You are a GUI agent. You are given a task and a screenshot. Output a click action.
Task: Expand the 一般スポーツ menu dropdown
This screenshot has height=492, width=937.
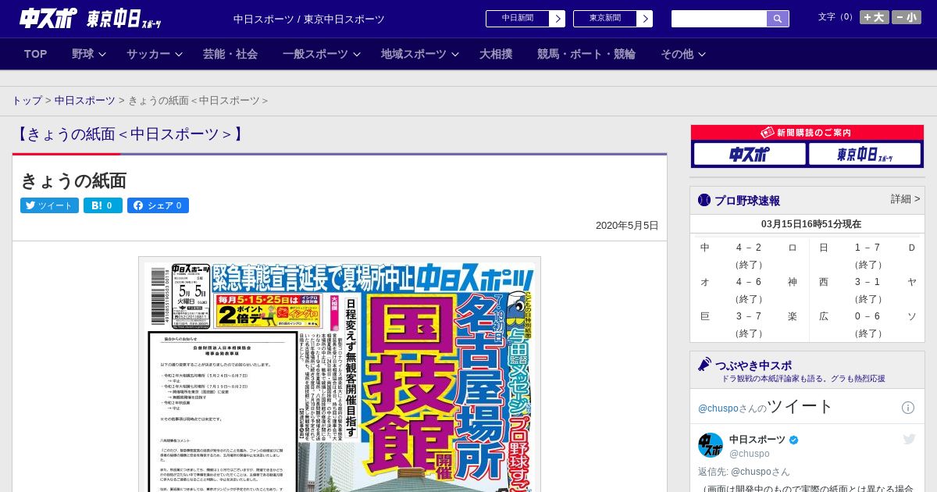322,54
